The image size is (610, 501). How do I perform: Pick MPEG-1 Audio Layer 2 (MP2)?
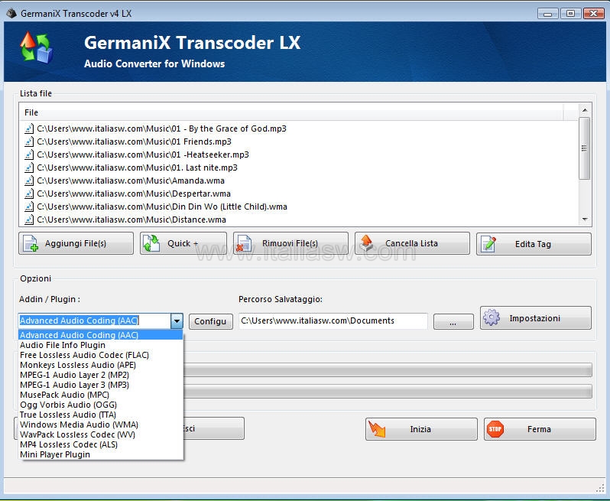coord(100,375)
